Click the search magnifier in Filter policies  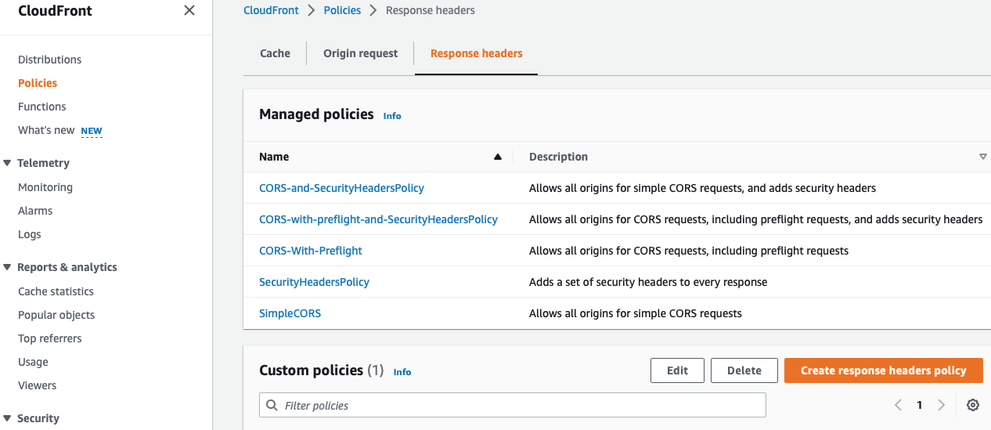click(272, 405)
